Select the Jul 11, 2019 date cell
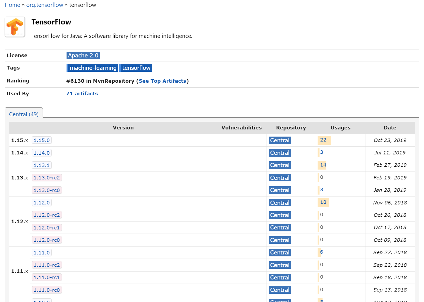 (x=390, y=153)
